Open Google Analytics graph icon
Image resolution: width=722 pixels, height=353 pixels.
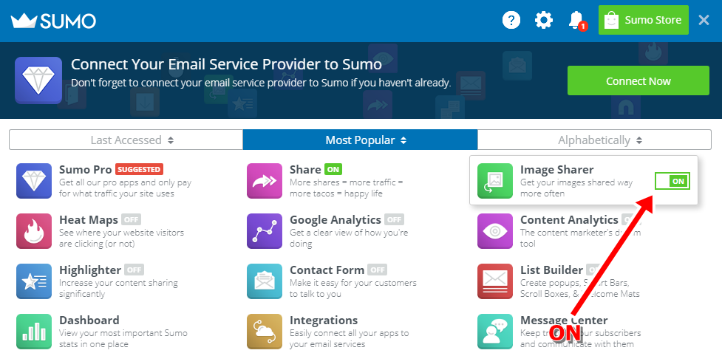[x=265, y=231]
